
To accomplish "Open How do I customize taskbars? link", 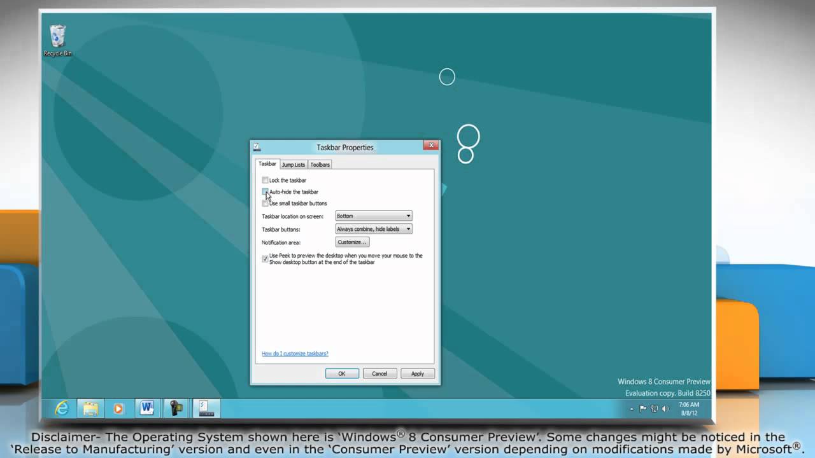I will (295, 354).
